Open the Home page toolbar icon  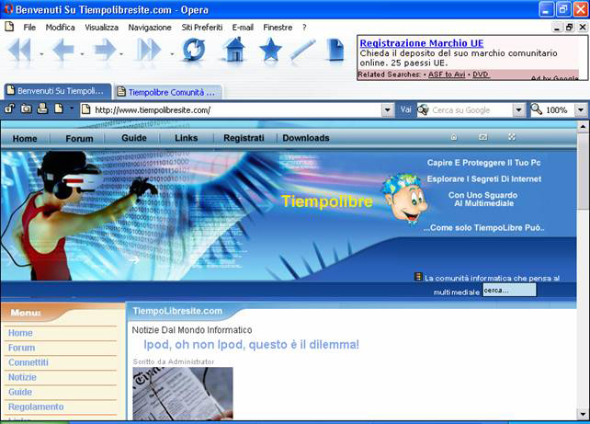[x=234, y=50]
